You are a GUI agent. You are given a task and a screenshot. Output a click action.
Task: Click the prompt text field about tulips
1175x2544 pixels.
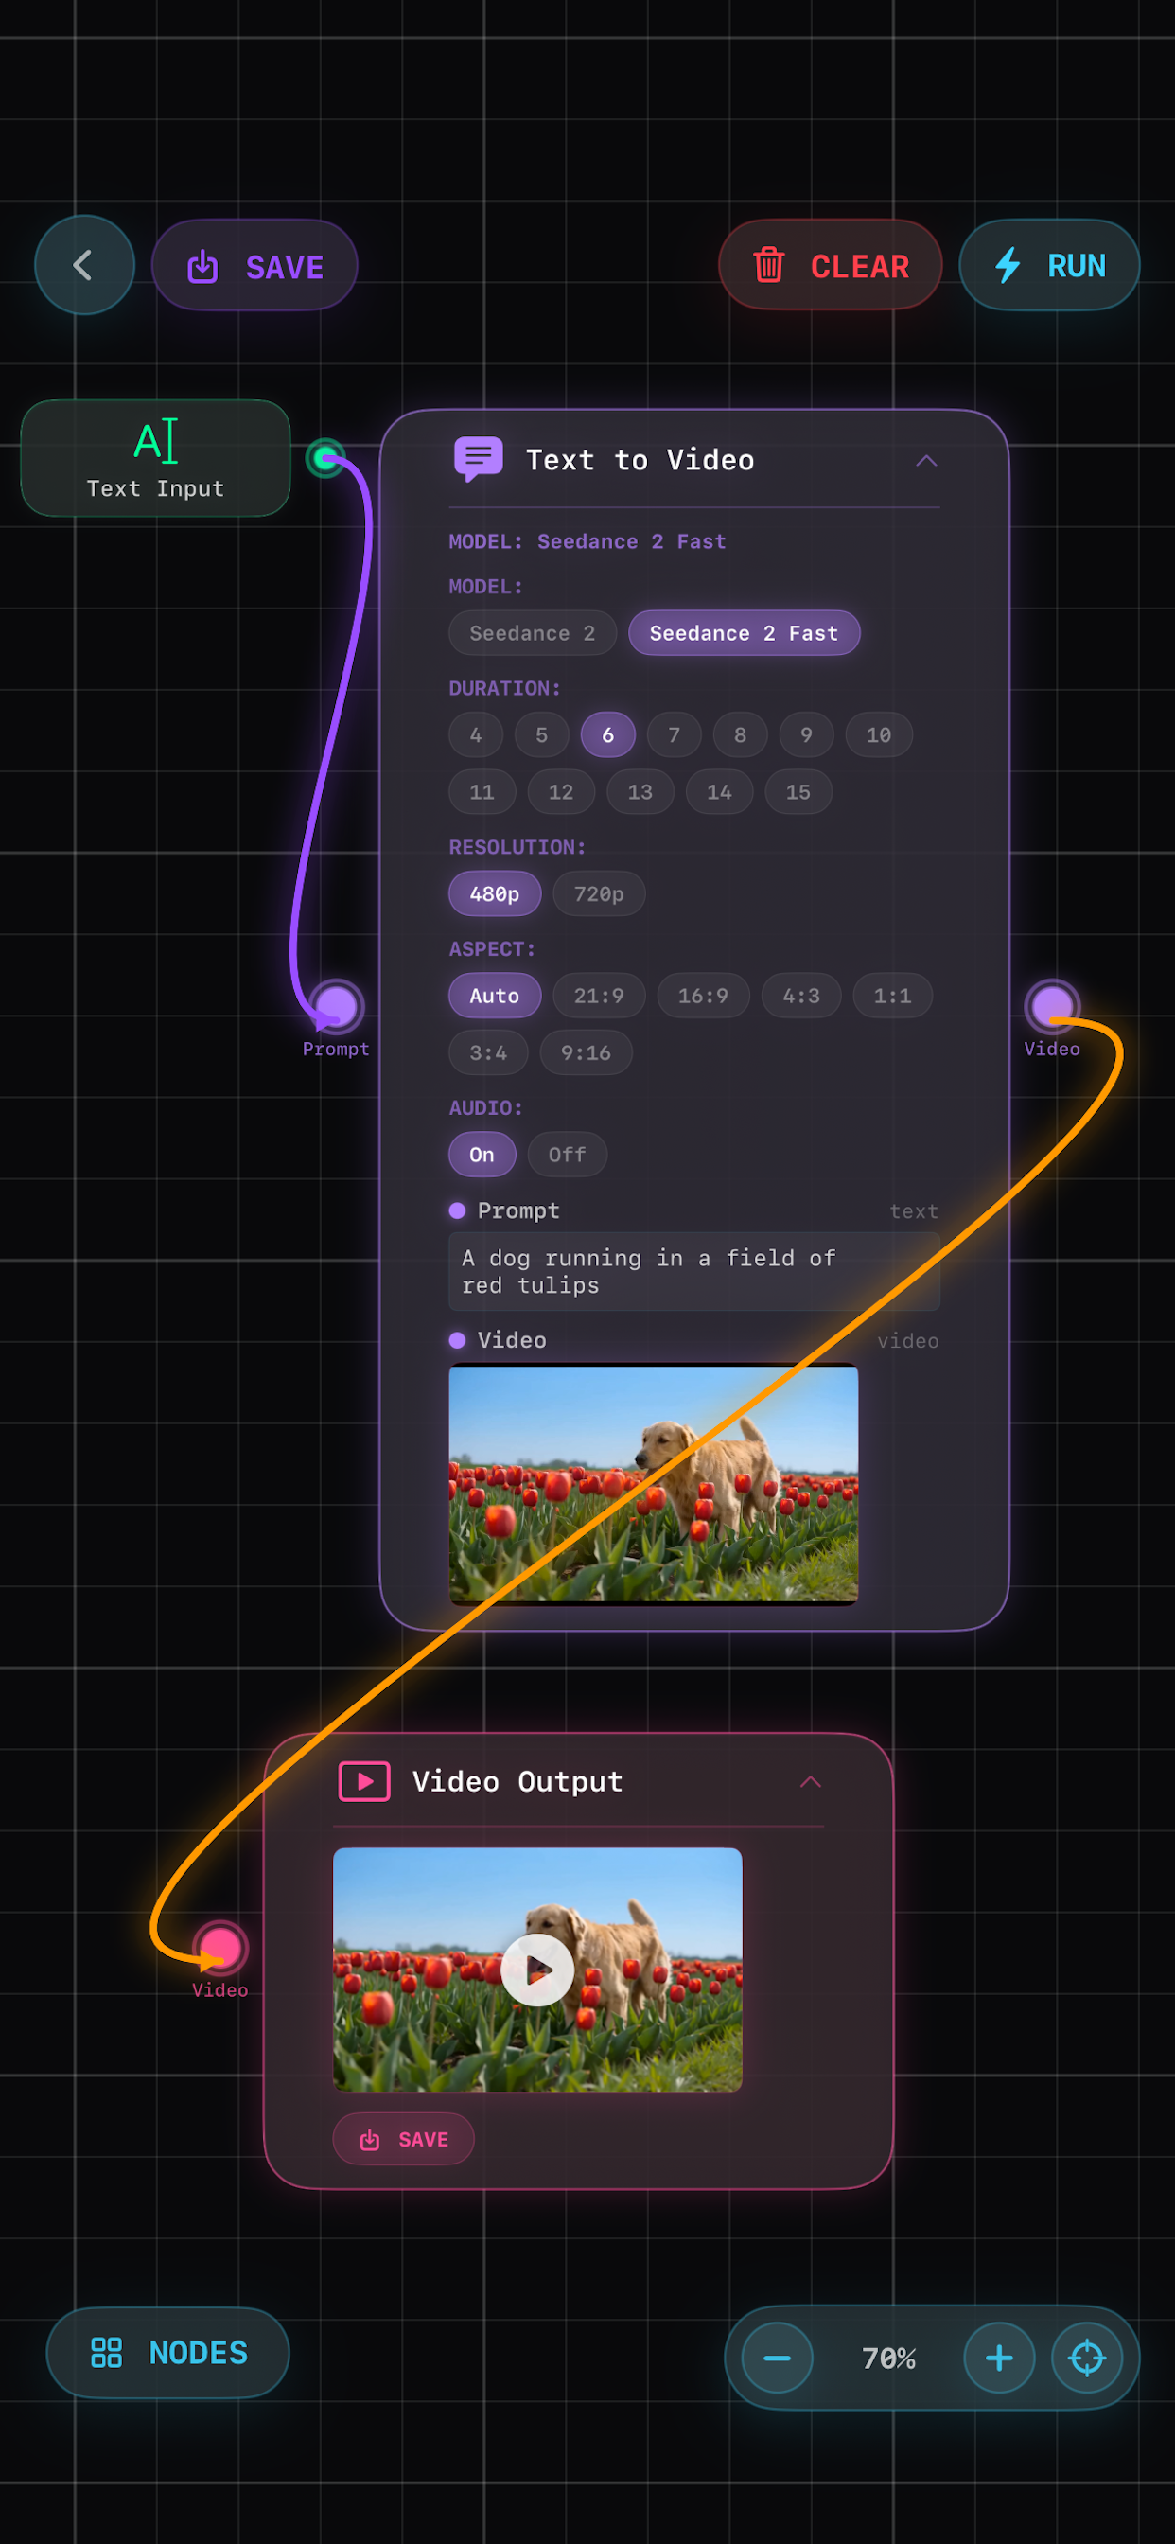(694, 1272)
